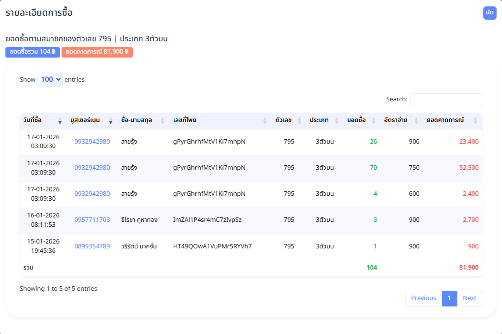This screenshot has height=334, width=502.
Task: Close the purchase details dialog with ปิด
Action: click(490, 13)
